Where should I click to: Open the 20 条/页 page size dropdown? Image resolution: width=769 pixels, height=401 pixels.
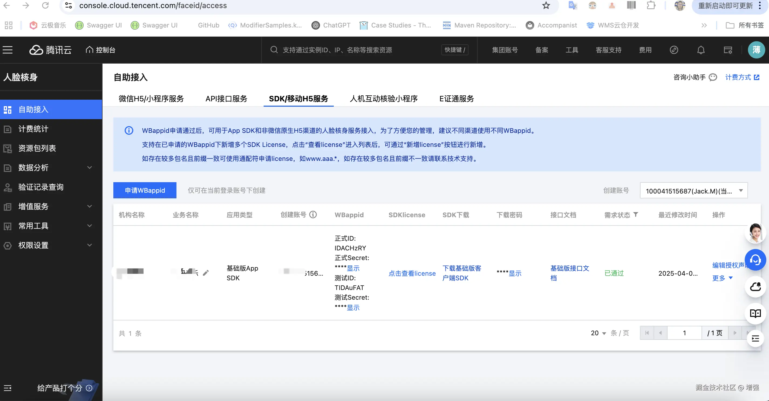[x=598, y=333]
